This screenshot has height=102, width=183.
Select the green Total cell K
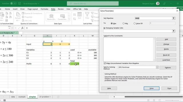pyautogui.click(x=74, y=64)
